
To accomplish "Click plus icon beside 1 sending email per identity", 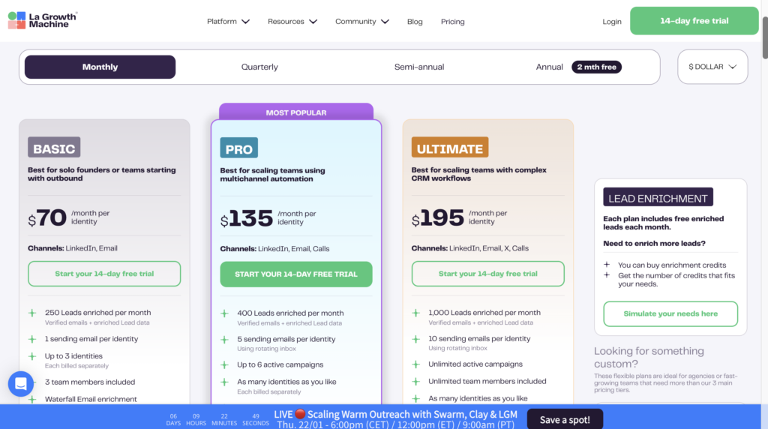I will [32, 339].
